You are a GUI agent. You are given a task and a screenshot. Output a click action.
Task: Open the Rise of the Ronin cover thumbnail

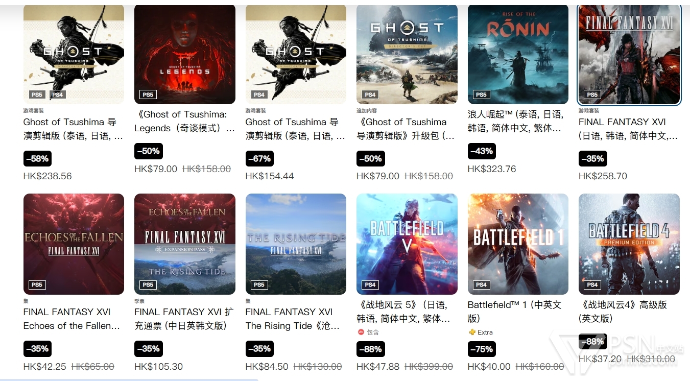[x=518, y=54]
